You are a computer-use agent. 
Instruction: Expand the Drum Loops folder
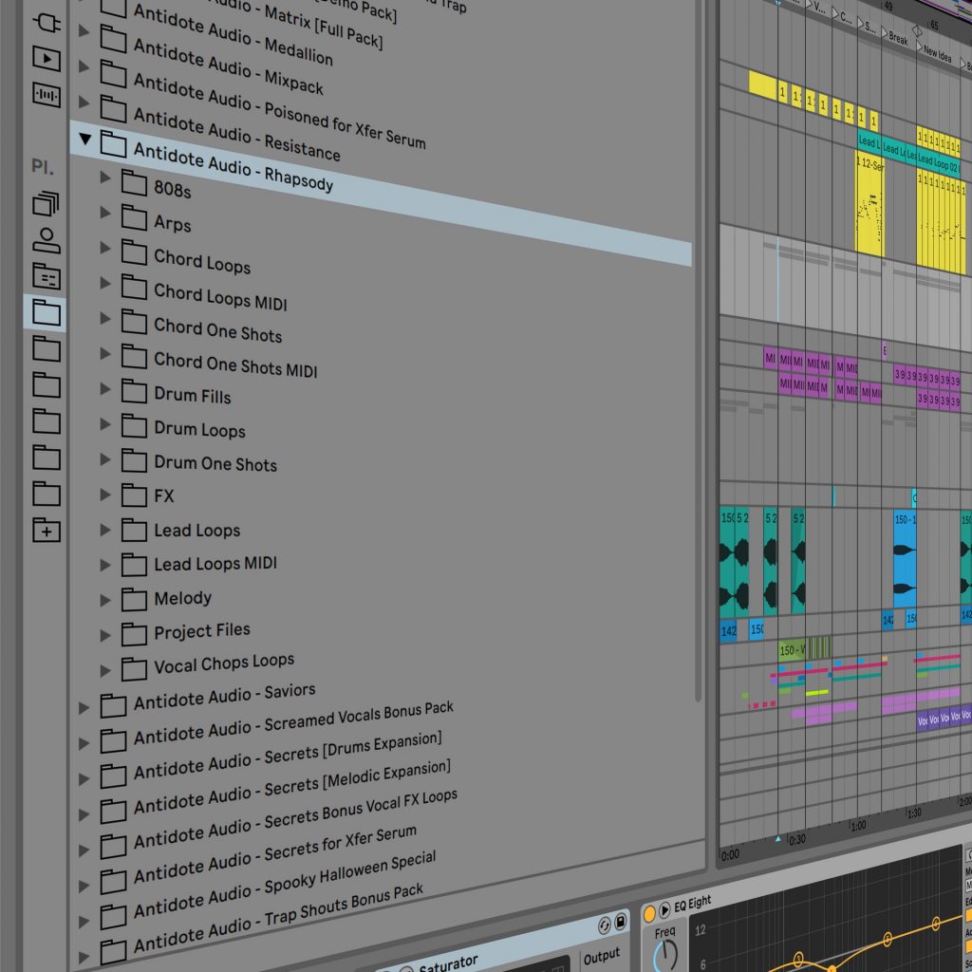pos(105,424)
